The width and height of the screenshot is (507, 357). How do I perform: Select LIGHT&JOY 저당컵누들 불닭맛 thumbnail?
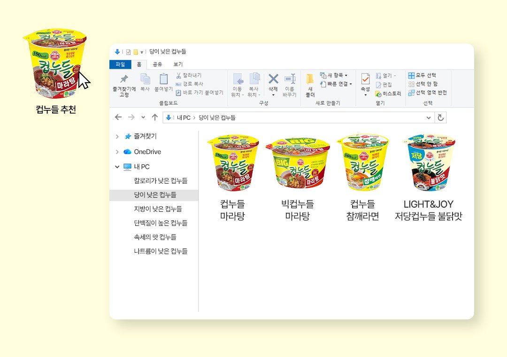pos(429,163)
